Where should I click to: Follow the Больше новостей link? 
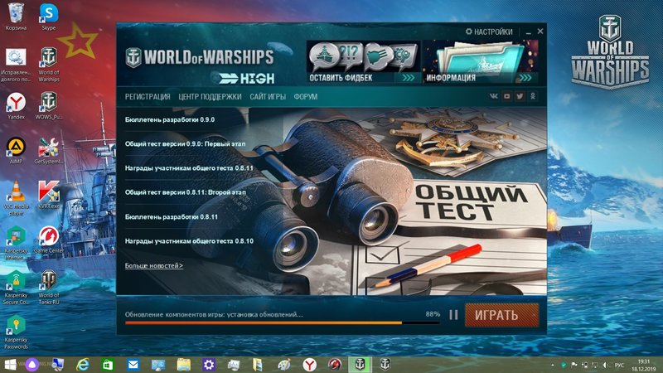coord(154,265)
